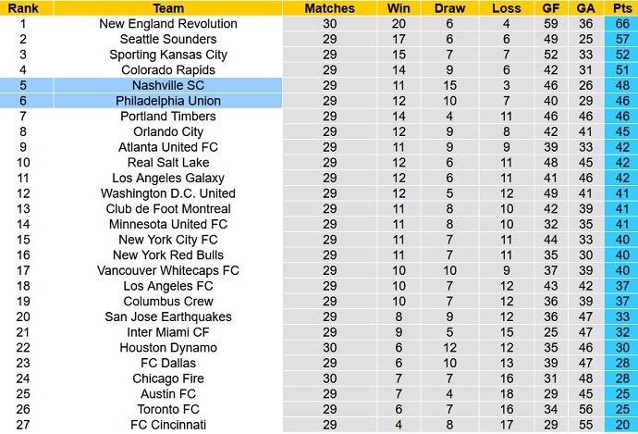638x434 pixels.
Task: Open the Los Angeles Galaxy team link
Action: (168, 178)
